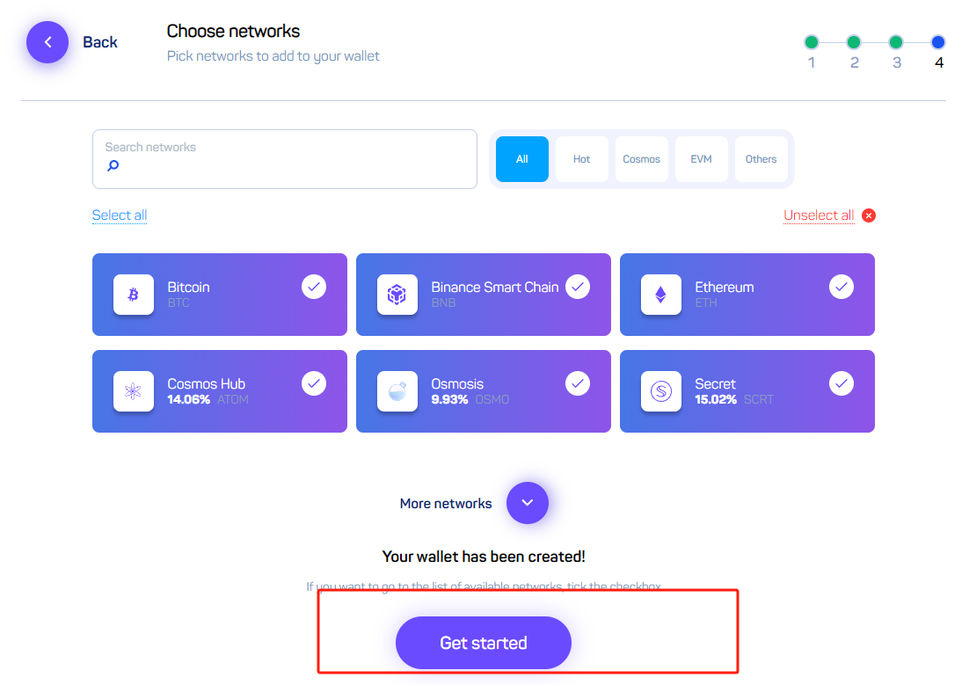Click step 2 progress indicator dot
Image resolution: width=969 pixels, height=685 pixels.
coord(854,42)
